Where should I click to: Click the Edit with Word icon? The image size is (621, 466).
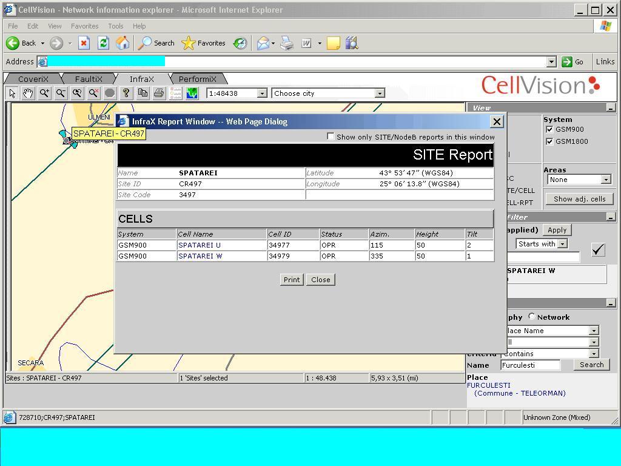coord(306,43)
